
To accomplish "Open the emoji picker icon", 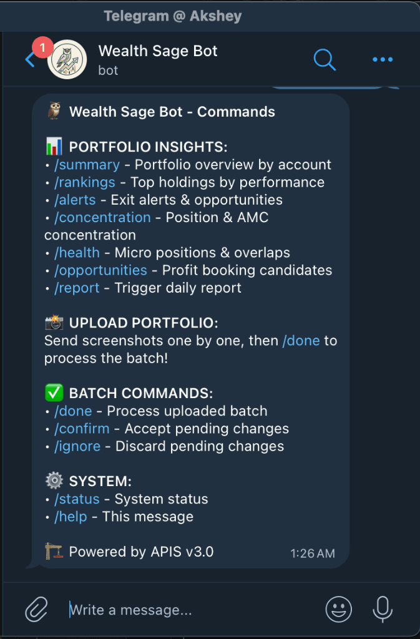I will pos(338,610).
